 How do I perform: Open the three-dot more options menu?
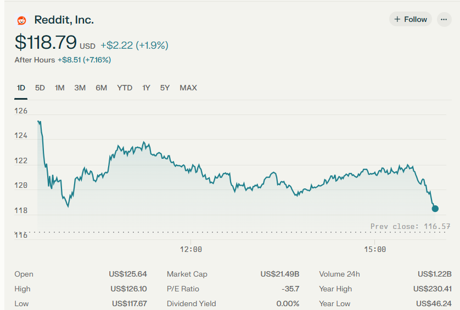(x=444, y=19)
